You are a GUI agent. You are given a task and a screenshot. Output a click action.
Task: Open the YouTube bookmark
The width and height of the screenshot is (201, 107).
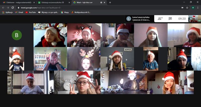click(31, 12)
